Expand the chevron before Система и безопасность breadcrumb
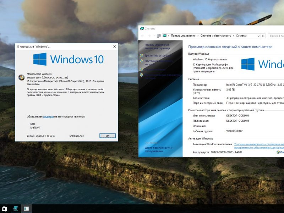This screenshot has width=284, height=213. (198, 36)
